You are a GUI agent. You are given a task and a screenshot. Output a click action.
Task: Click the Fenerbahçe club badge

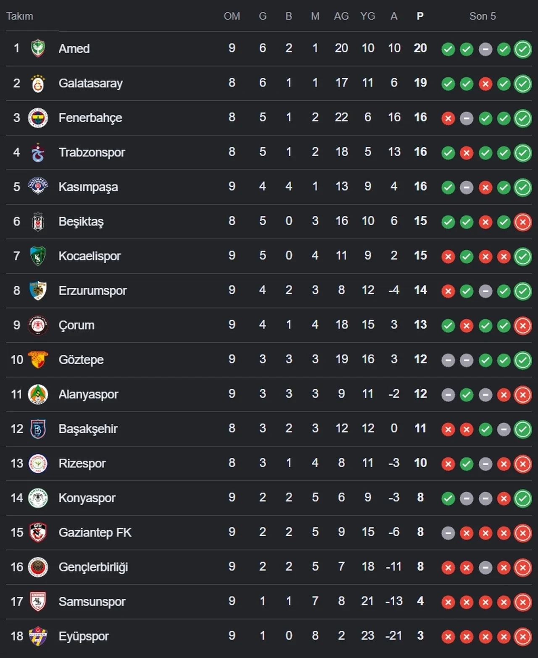38,118
